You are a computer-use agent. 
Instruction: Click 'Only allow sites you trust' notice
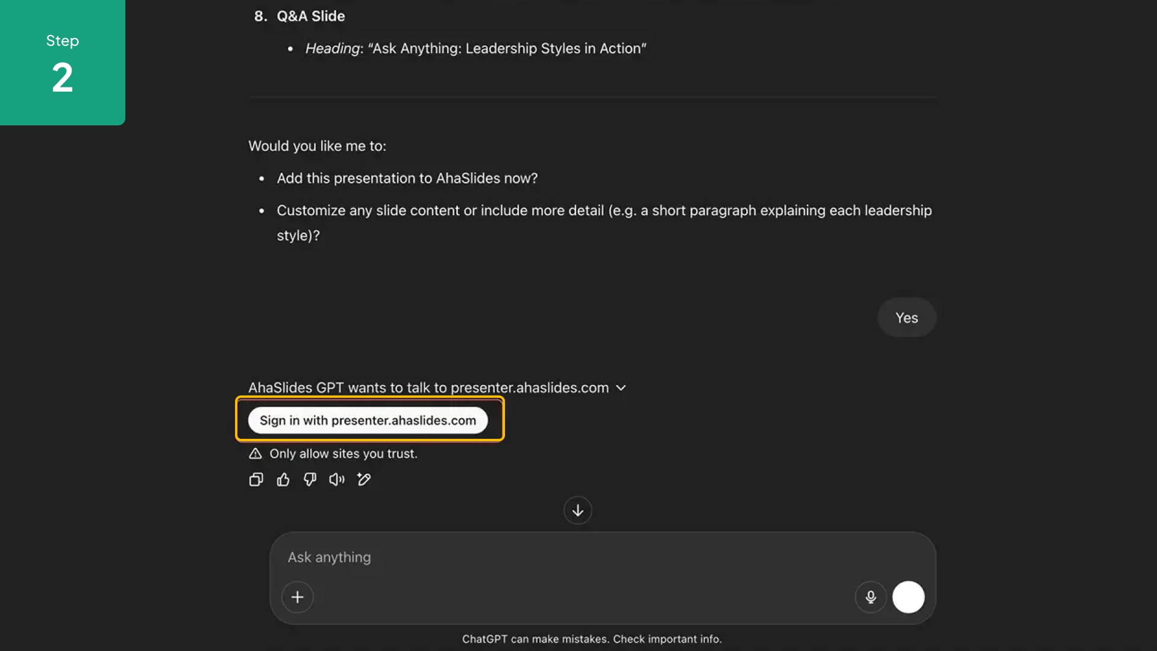point(343,453)
